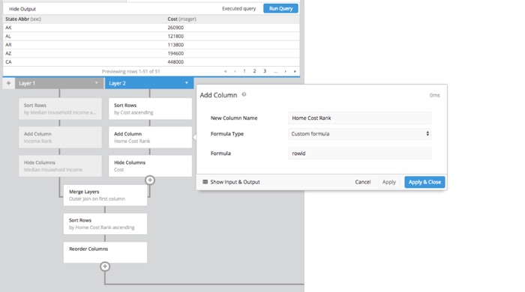The width and height of the screenshot is (525, 292).
Task: Jump to last results page
Action: [295, 71]
